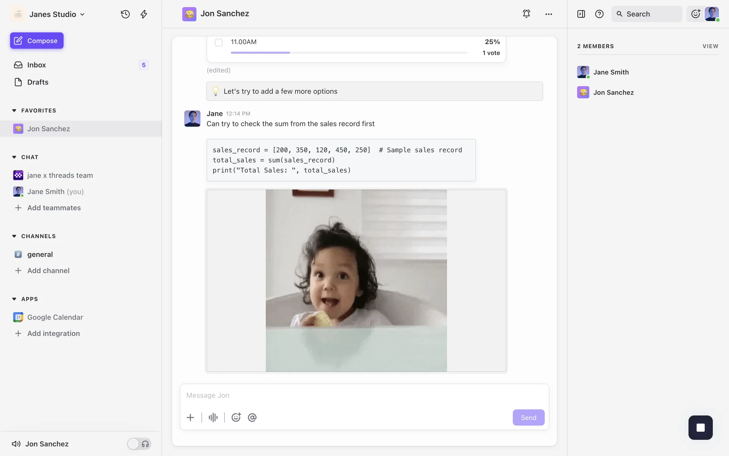Click the 11.00AM poll progress bar
This screenshot has height=456, width=729.
pyautogui.click(x=349, y=52)
